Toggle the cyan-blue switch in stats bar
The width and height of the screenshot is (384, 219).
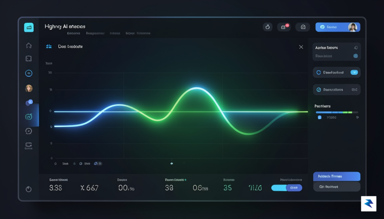[x=286, y=188]
